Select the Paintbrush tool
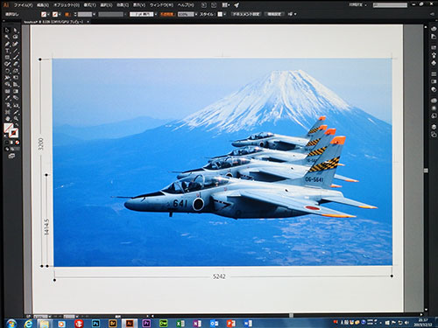The width and height of the screenshot is (438, 328). pyautogui.click(x=16, y=58)
